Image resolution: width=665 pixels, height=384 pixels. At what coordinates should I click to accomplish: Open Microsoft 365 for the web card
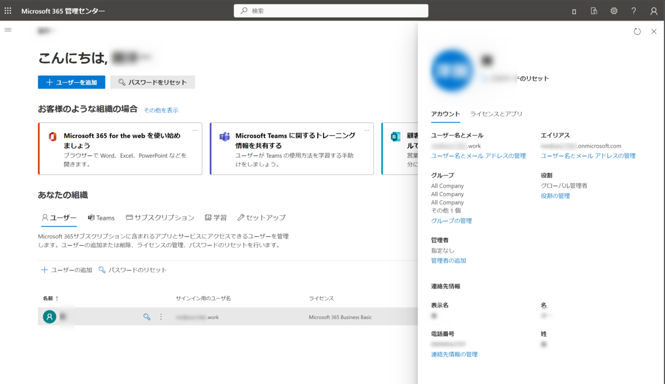pos(120,149)
